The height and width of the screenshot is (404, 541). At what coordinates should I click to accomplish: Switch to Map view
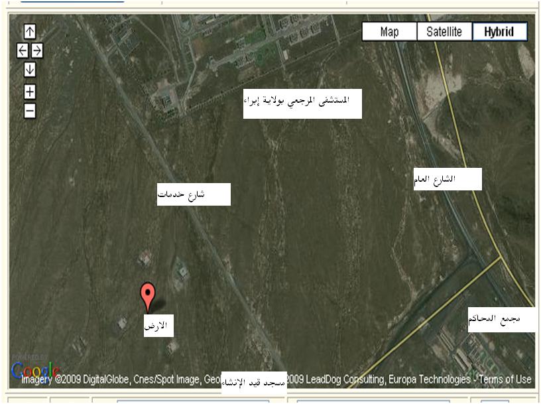point(390,32)
